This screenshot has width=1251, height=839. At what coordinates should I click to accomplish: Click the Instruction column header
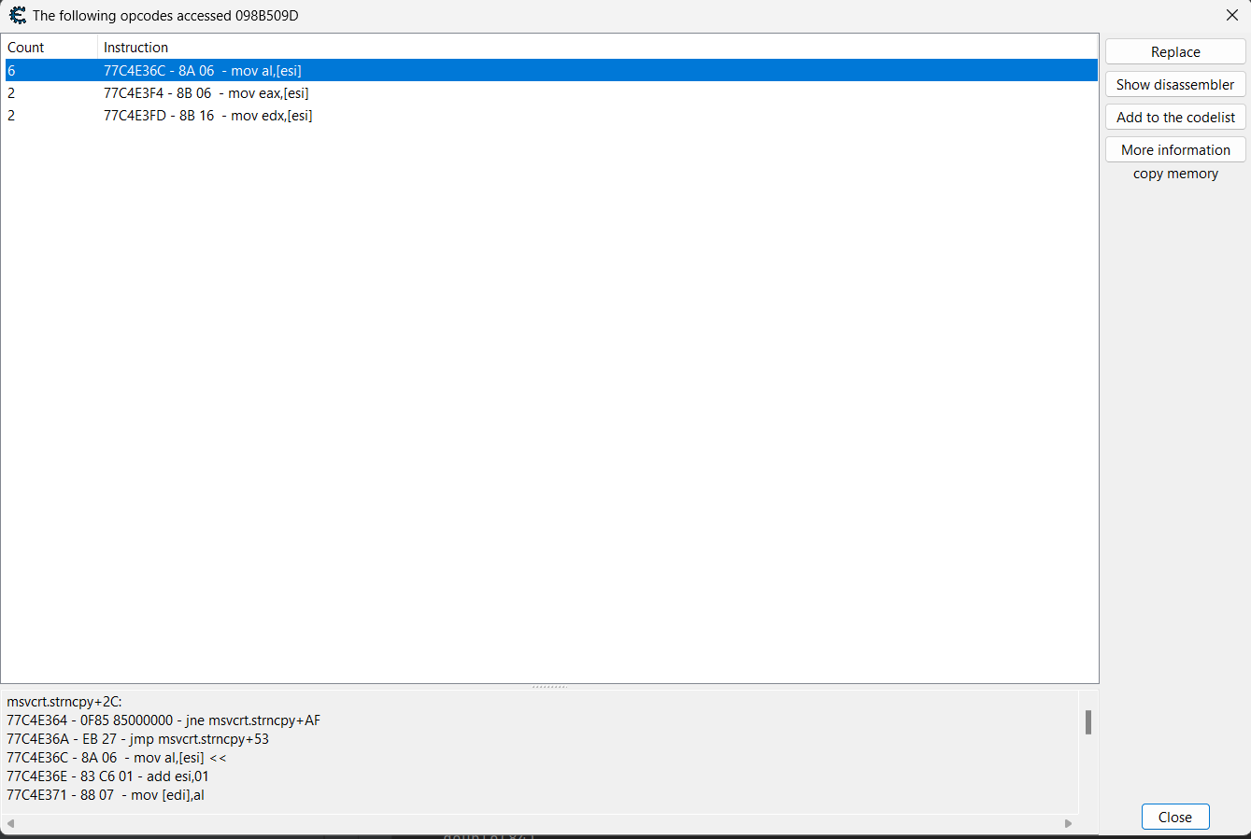click(598, 47)
